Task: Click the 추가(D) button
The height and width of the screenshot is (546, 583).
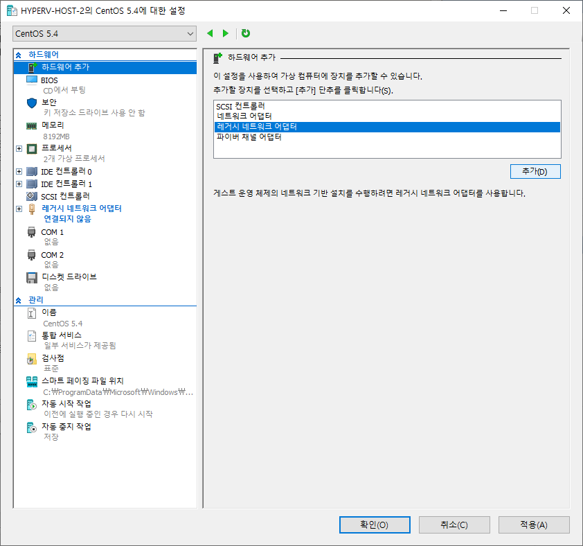Action: [535, 171]
